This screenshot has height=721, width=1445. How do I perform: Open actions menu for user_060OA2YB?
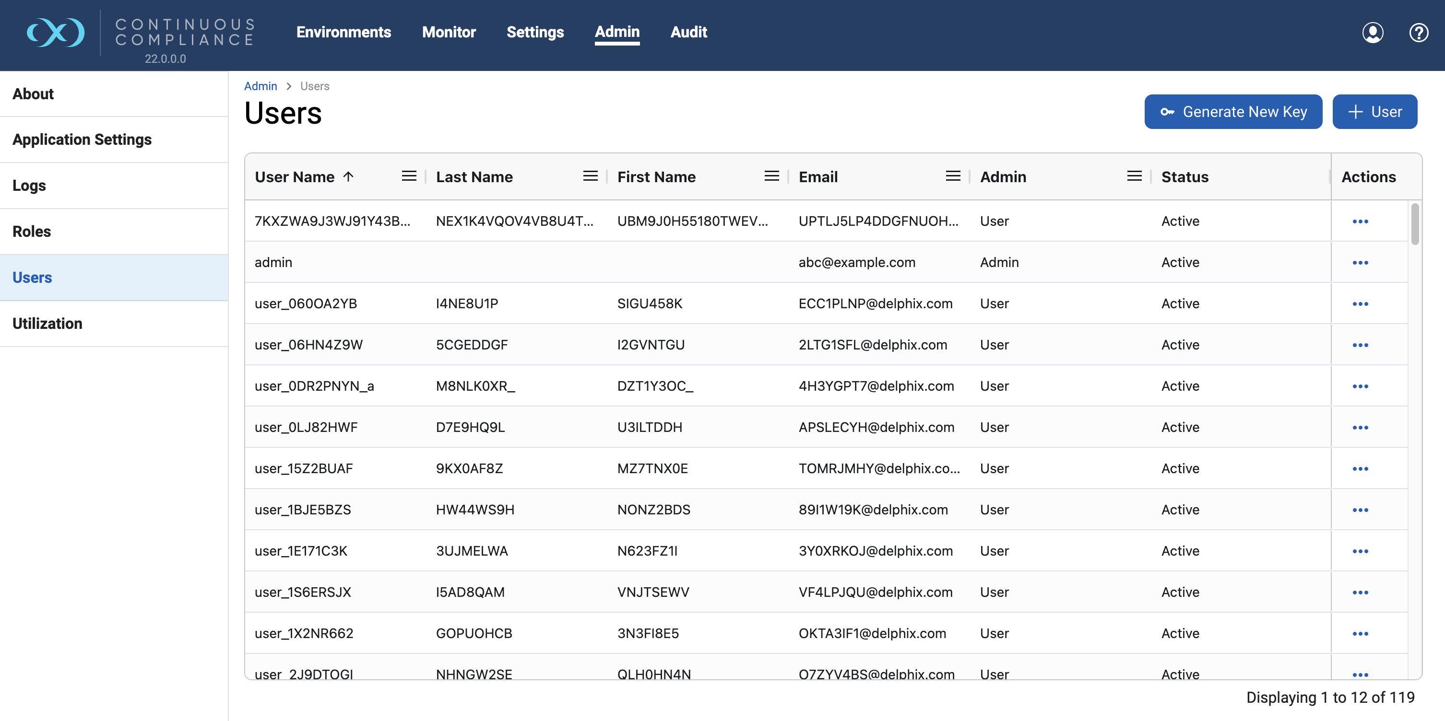[x=1360, y=304]
